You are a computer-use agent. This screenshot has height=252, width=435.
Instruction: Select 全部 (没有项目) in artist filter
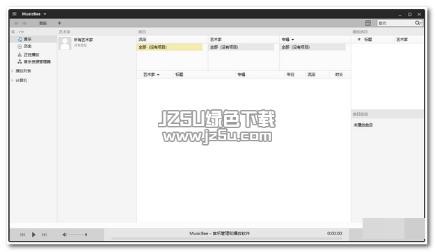(x=241, y=47)
